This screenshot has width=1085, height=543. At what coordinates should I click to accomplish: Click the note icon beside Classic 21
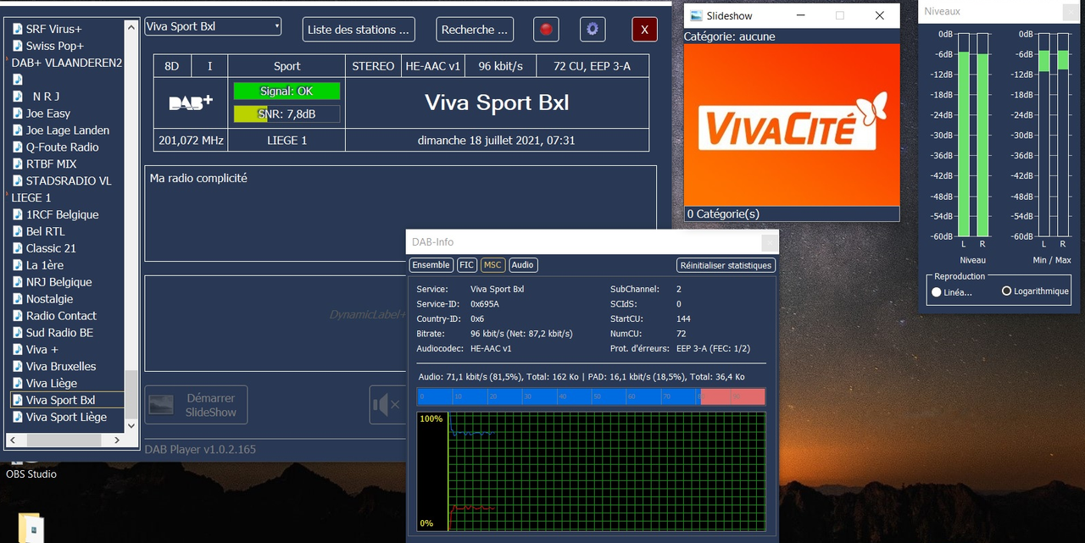pyautogui.click(x=17, y=249)
